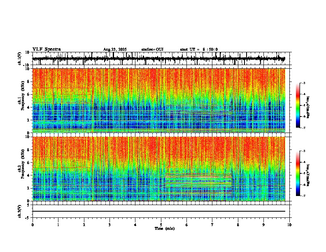This screenshot has height=252, width=326.
Task: Click time axis tick label "2"
Action: [84, 225]
